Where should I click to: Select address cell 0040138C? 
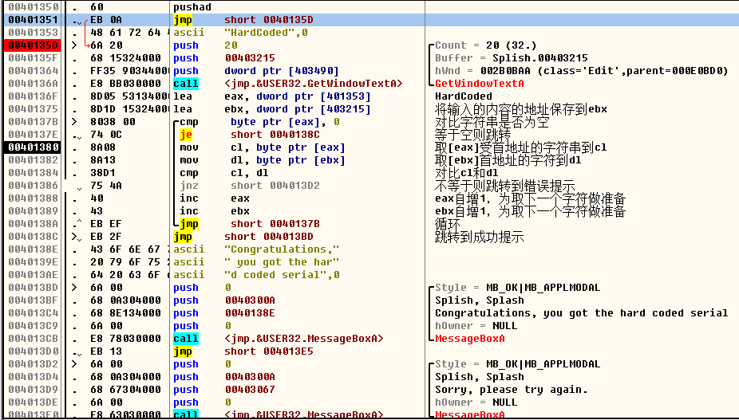click(x=34, y=237)
